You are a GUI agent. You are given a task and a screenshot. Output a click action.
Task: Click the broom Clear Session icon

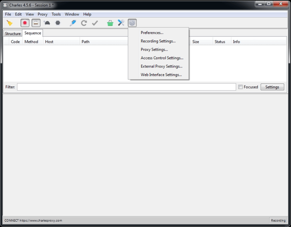pyautogui.click(x=10, y=23)
